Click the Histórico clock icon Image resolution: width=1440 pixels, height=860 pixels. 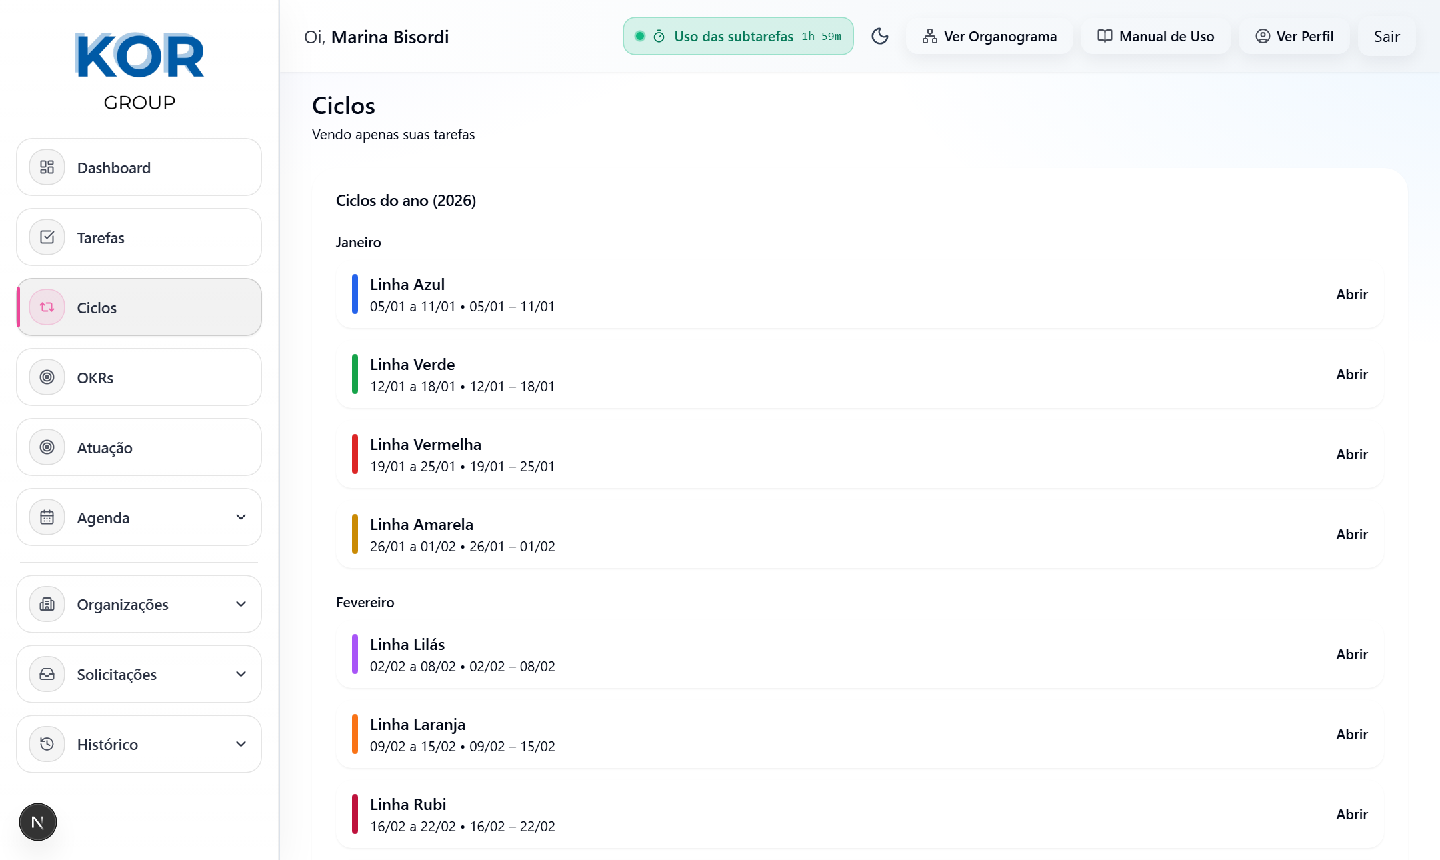tap(47, 744)
